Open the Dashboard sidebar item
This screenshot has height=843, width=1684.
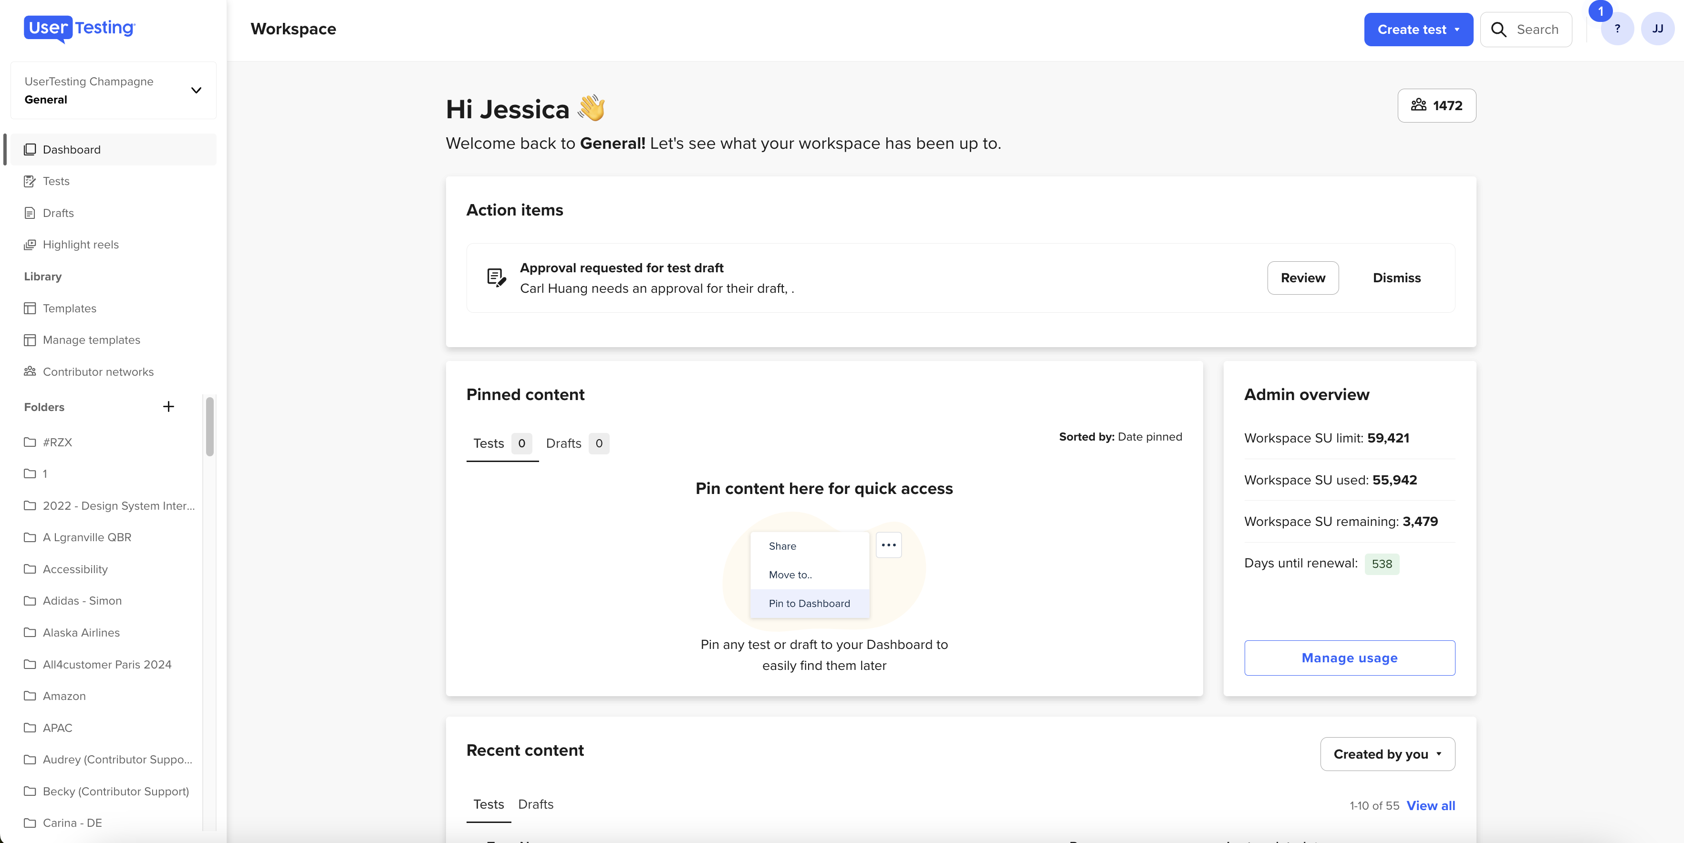coord(71,149)
